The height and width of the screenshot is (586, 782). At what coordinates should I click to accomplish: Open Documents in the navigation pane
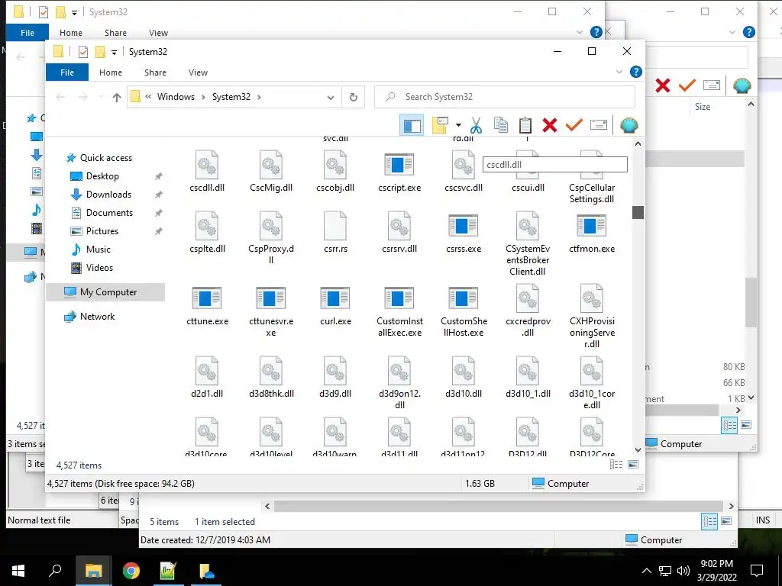tap(109, 213)
